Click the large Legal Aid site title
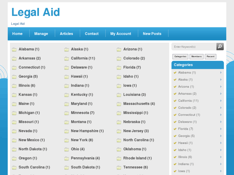This screenshot has height=175, width=234. 36,12
